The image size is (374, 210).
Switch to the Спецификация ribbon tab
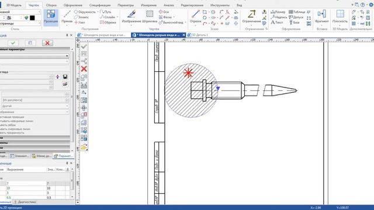100,5
